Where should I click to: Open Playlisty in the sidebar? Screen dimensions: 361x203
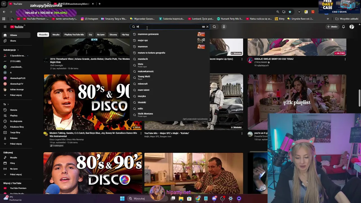tap(16, 116)
